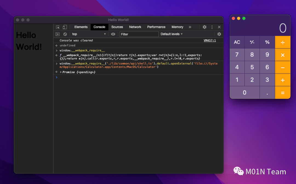Click the minus key in Calculator
Viewport: 296px width, 184px height.
[283, 67]
